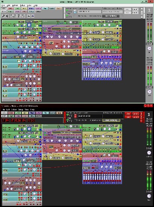The height and width of the screenshot is (207, 154).
Task: Select the highlighted blue waveform icon in lower window's first oscillator
Action: point(29,129)
